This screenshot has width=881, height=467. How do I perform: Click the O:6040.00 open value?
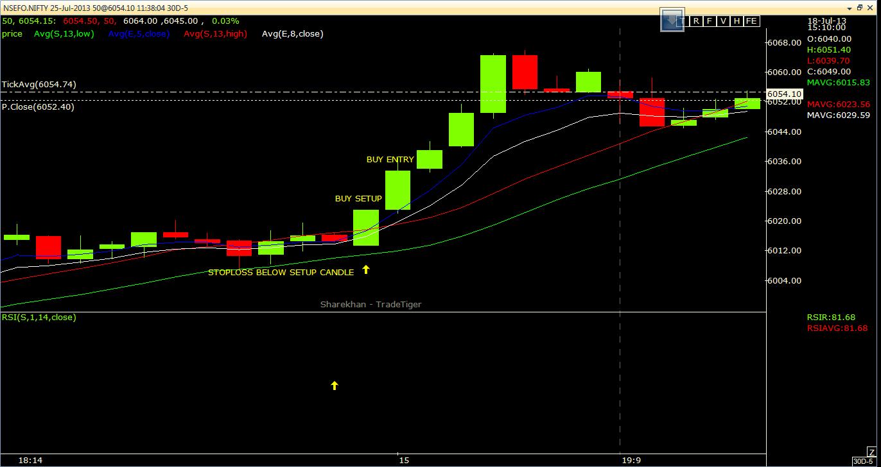829,39
